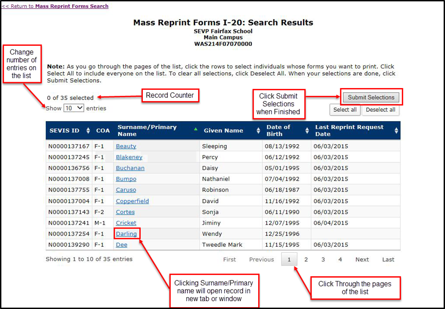Click the COA column header
Screen dimensions: 445x309
[103, 131]
